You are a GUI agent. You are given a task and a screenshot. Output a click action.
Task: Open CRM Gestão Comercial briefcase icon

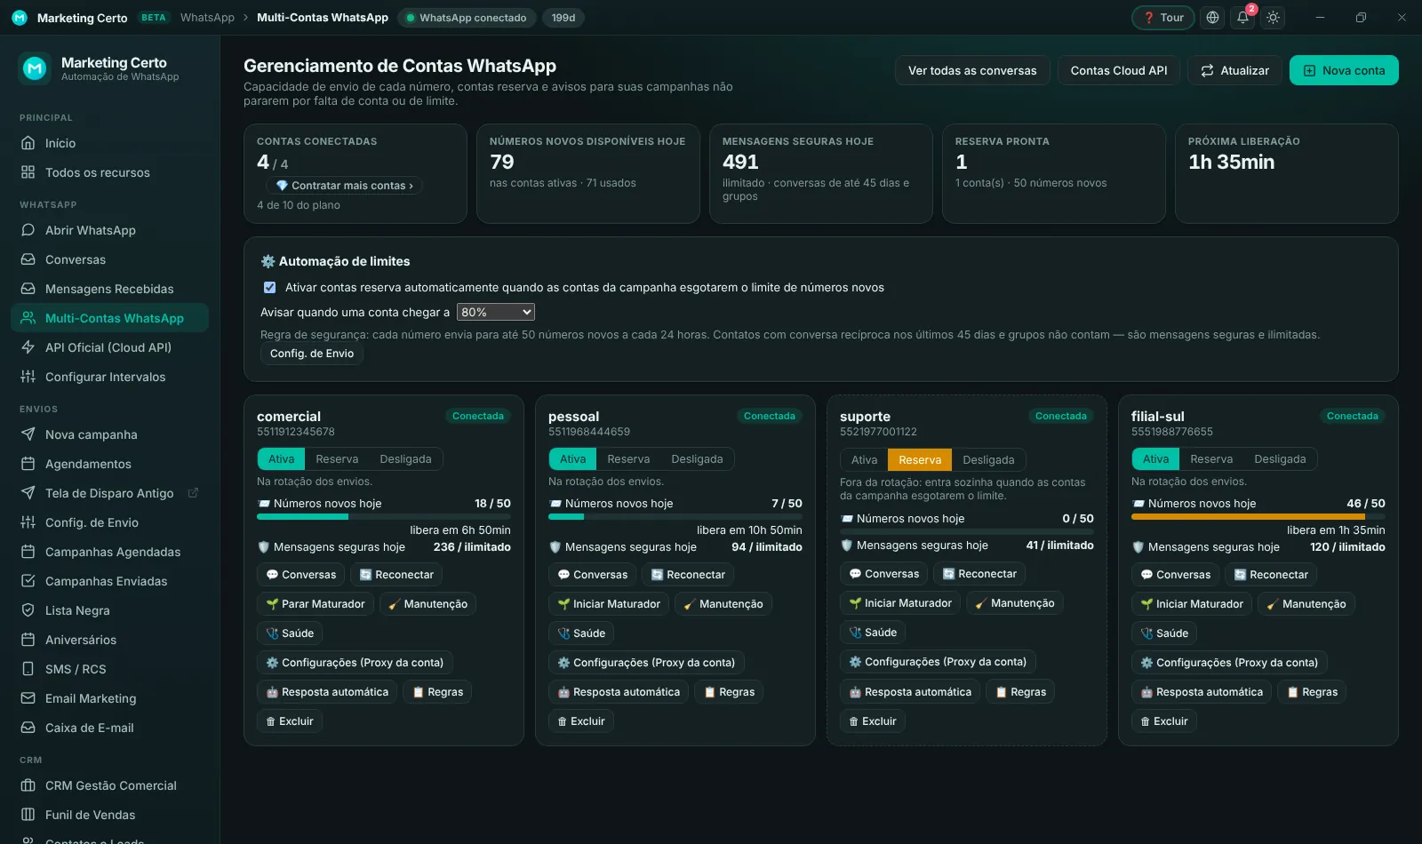coord(28,785)
